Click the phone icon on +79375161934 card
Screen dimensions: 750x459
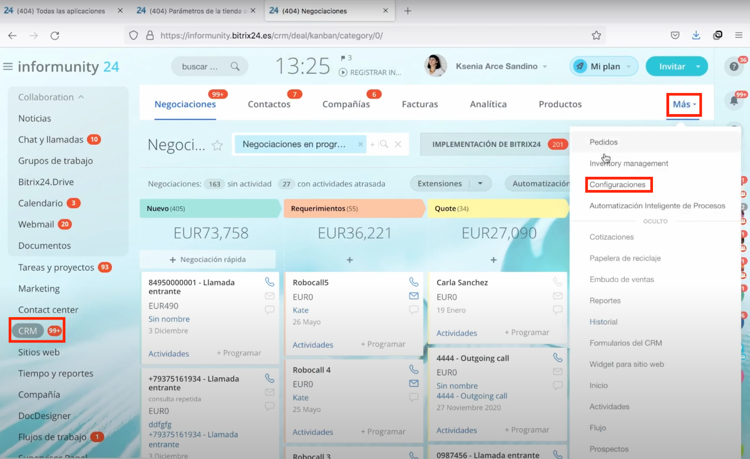(270, 378)
